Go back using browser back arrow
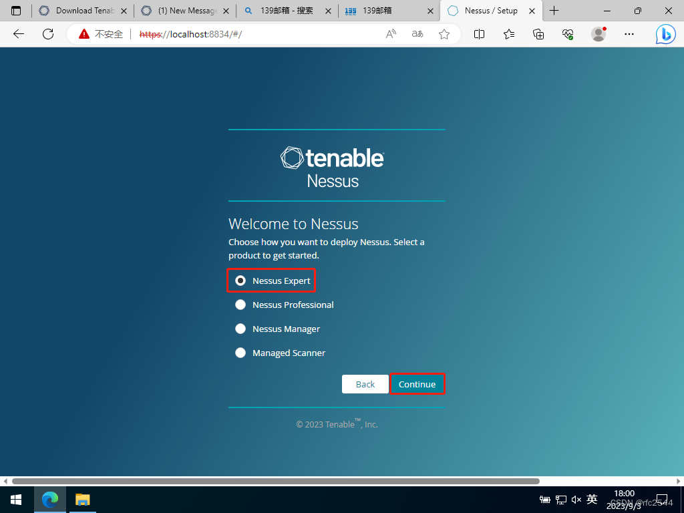 click(18, 34)
